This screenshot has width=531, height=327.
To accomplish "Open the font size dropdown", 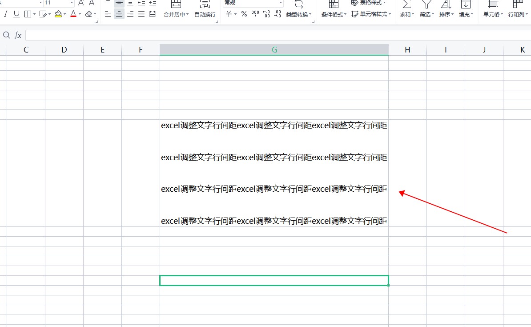I will (x=72, y=3).
